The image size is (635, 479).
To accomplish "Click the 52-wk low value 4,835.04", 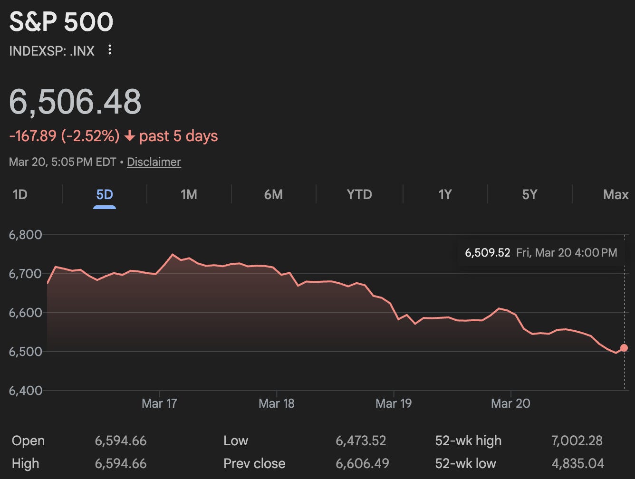I will (x=577, y=464).
